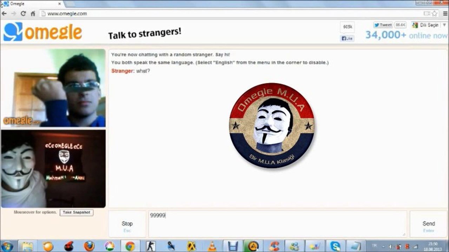The width and height of the screenshot is (449, 252).
Task: Select the Omegle browser tab
Action: pyautogui.click(x=32, y=3)
